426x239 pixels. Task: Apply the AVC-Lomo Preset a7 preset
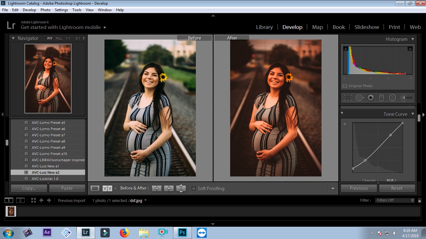pos(48,135)
